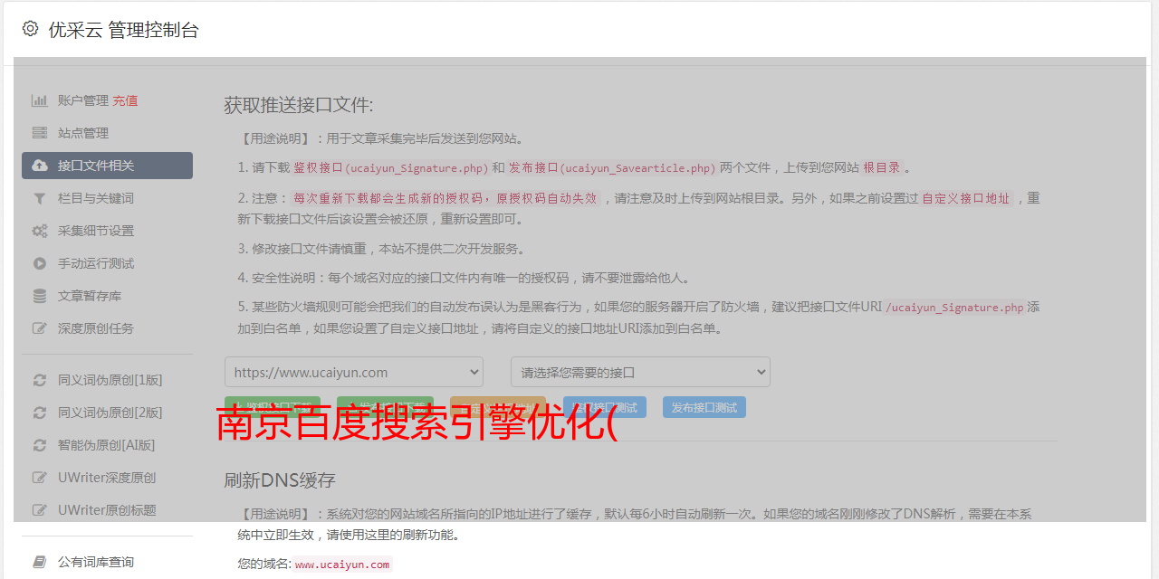Viewport: 1159px width, 579px height.
Task: Open the 智能伪原创[AI版] sidebar item
Action: (x=107, y=445)
